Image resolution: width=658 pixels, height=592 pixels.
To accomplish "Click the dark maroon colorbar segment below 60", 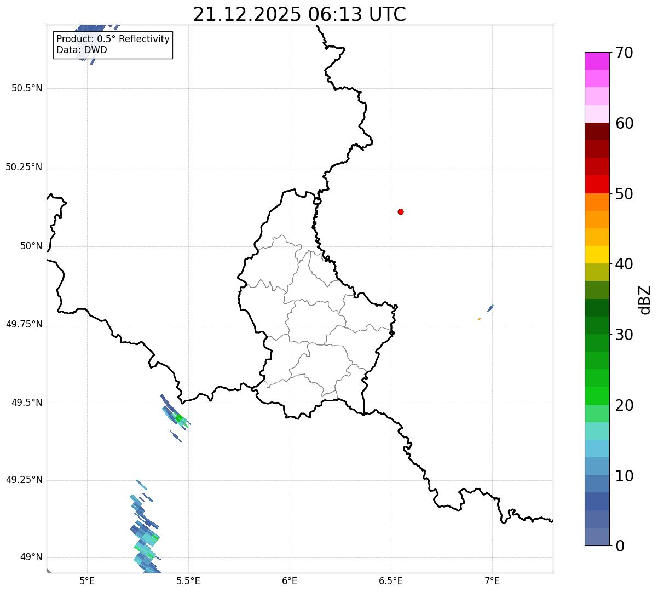I will 597,131.
